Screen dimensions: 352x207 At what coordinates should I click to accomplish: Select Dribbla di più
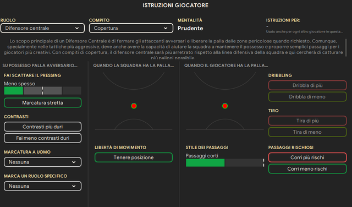click(x=307, y=85)
